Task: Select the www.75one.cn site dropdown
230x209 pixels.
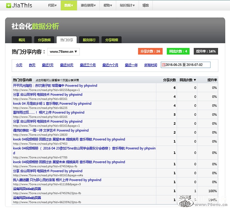Action: tap(63, 51)
